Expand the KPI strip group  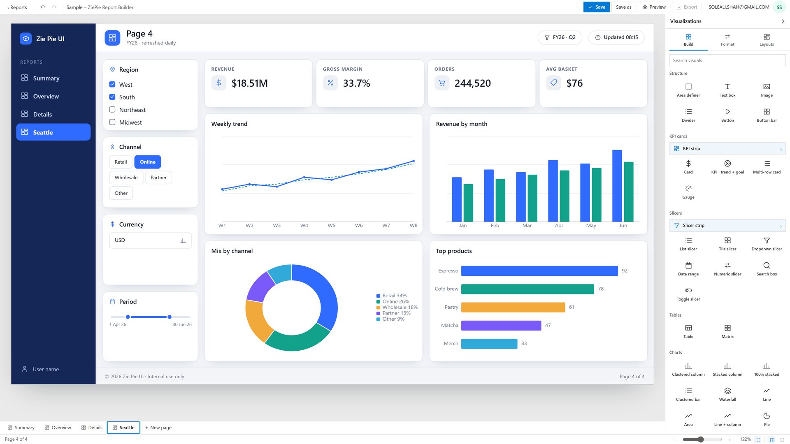point(727,148)
